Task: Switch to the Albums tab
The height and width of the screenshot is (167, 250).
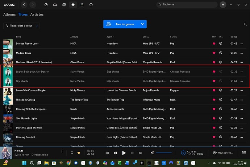Action: pyautogui.click(x=9, y=15)
